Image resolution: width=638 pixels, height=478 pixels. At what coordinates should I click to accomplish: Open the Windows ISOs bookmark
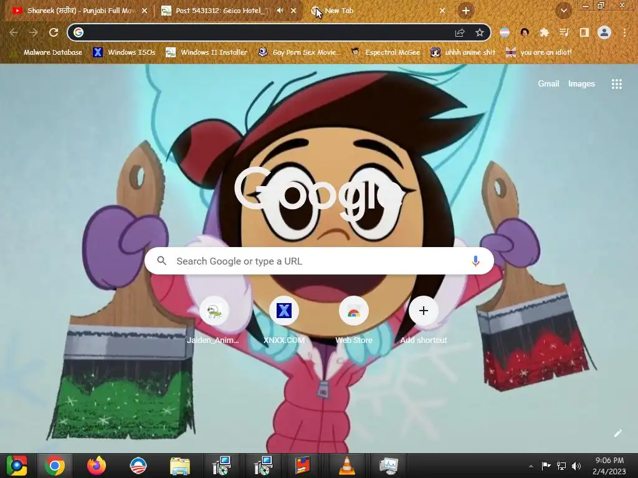pos(124,52)
